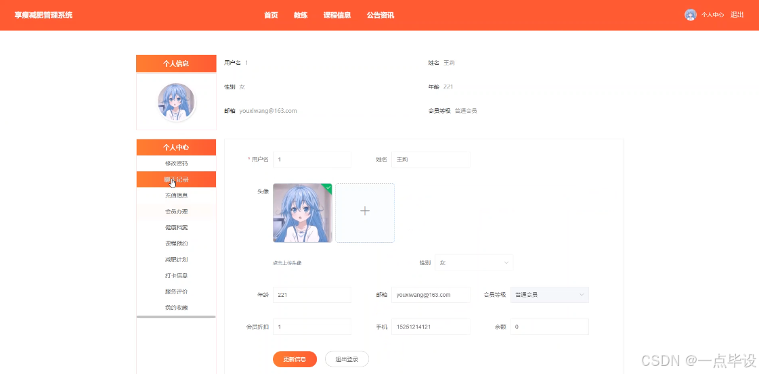Open 会员办理 in the sidebar

(176, 211)
